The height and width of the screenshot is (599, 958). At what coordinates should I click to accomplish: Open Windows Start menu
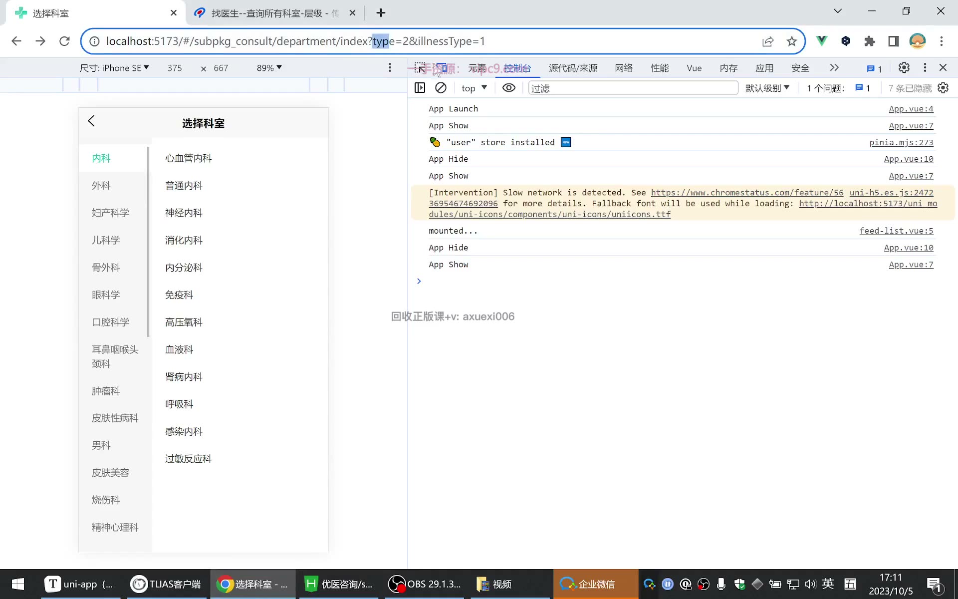[18, 584]
